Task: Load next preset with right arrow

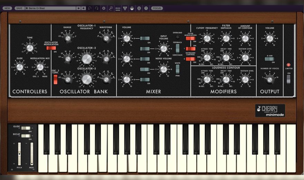Action: 83,8
